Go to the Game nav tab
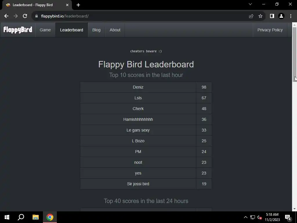Screen dimensions: 297x223 point(45,30)
